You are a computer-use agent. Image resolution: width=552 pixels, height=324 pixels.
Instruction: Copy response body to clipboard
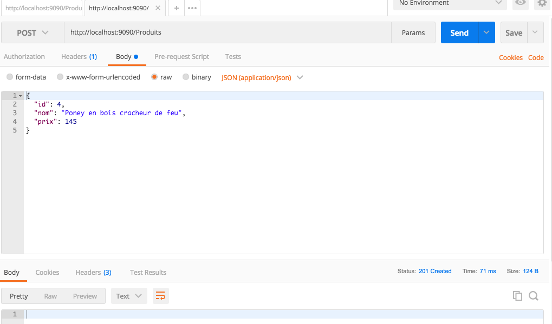click(x=517, y=296)
